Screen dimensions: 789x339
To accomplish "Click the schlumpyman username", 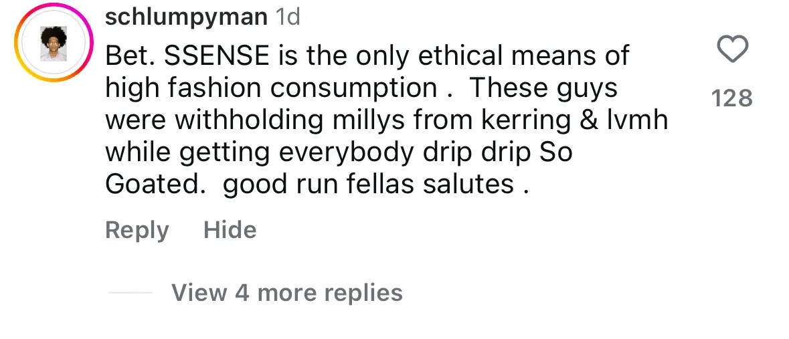I will coord(186,18).
